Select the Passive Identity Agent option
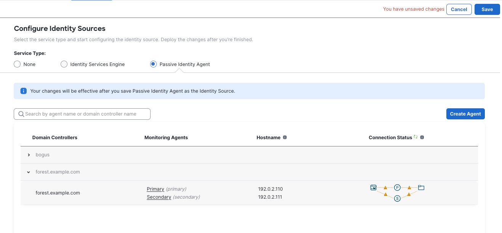Screen dimensions: 502x233 tap(153, 64)
